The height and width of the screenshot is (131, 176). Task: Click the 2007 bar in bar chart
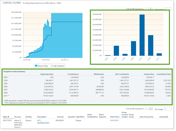coord(142,35)
